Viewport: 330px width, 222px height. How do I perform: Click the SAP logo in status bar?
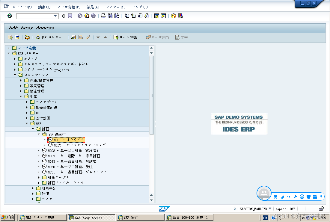coord(164,209)
